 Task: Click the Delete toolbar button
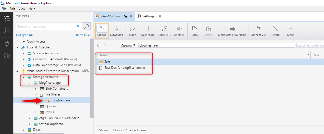tap(275, 31)
